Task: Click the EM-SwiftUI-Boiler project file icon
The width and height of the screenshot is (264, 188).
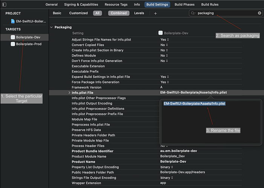Action: (x=13, y=21)
